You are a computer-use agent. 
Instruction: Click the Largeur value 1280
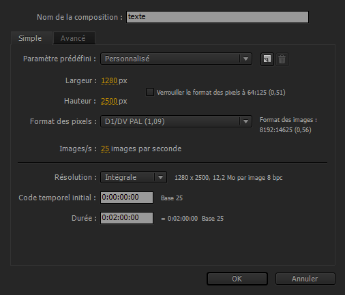pyautogui.click(x=109, y=80)
